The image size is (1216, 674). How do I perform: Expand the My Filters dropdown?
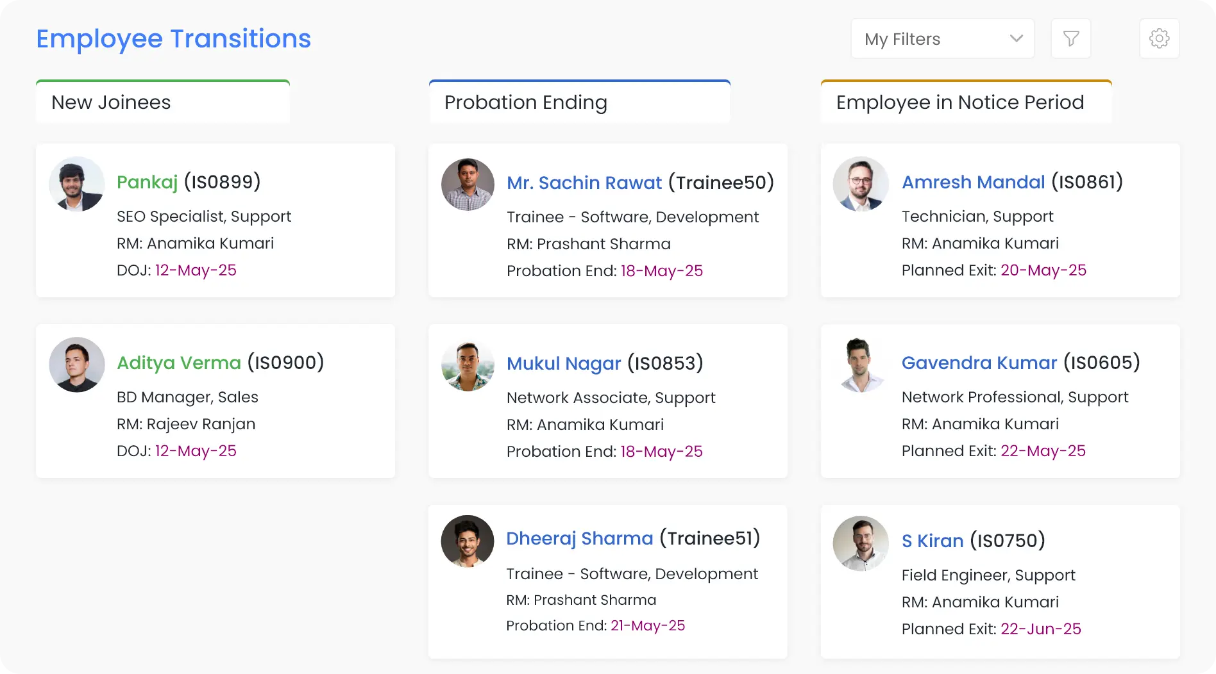click(942, 39)
